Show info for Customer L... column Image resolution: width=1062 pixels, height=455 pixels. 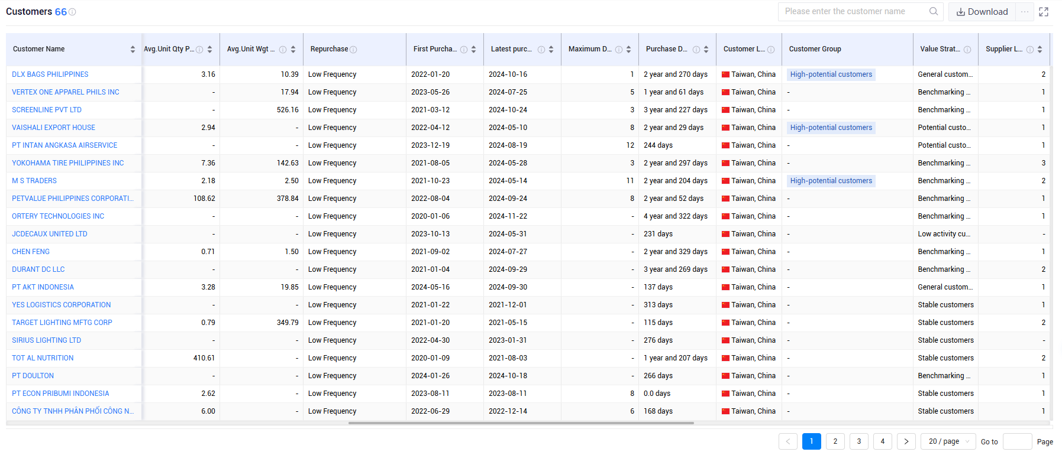771,50
